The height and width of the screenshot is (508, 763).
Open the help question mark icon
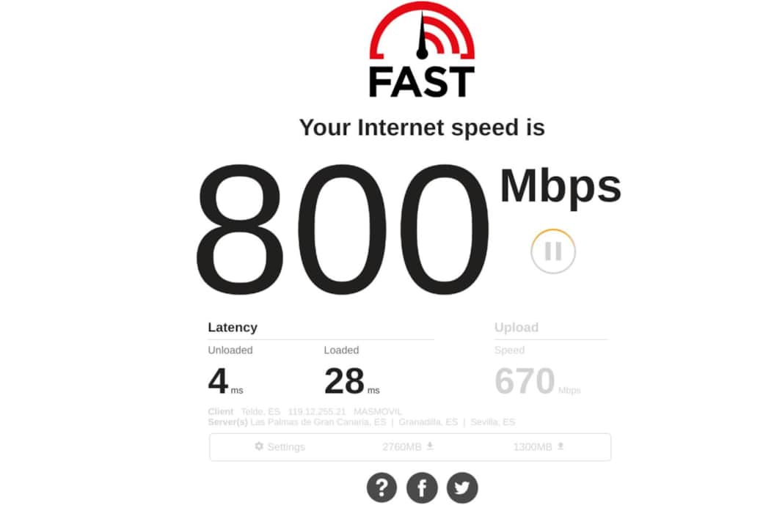coord(382,487)
